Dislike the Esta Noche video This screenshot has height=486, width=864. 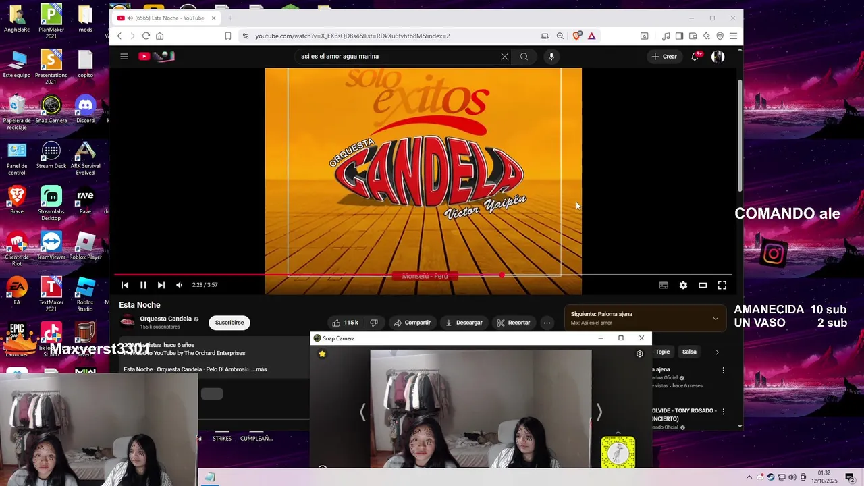point(374,323)
